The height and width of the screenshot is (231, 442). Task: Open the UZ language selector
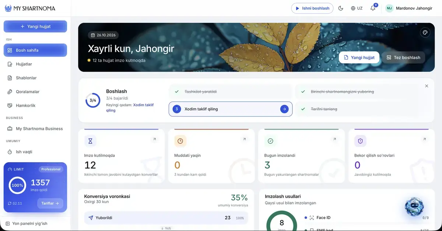[357, 8]
